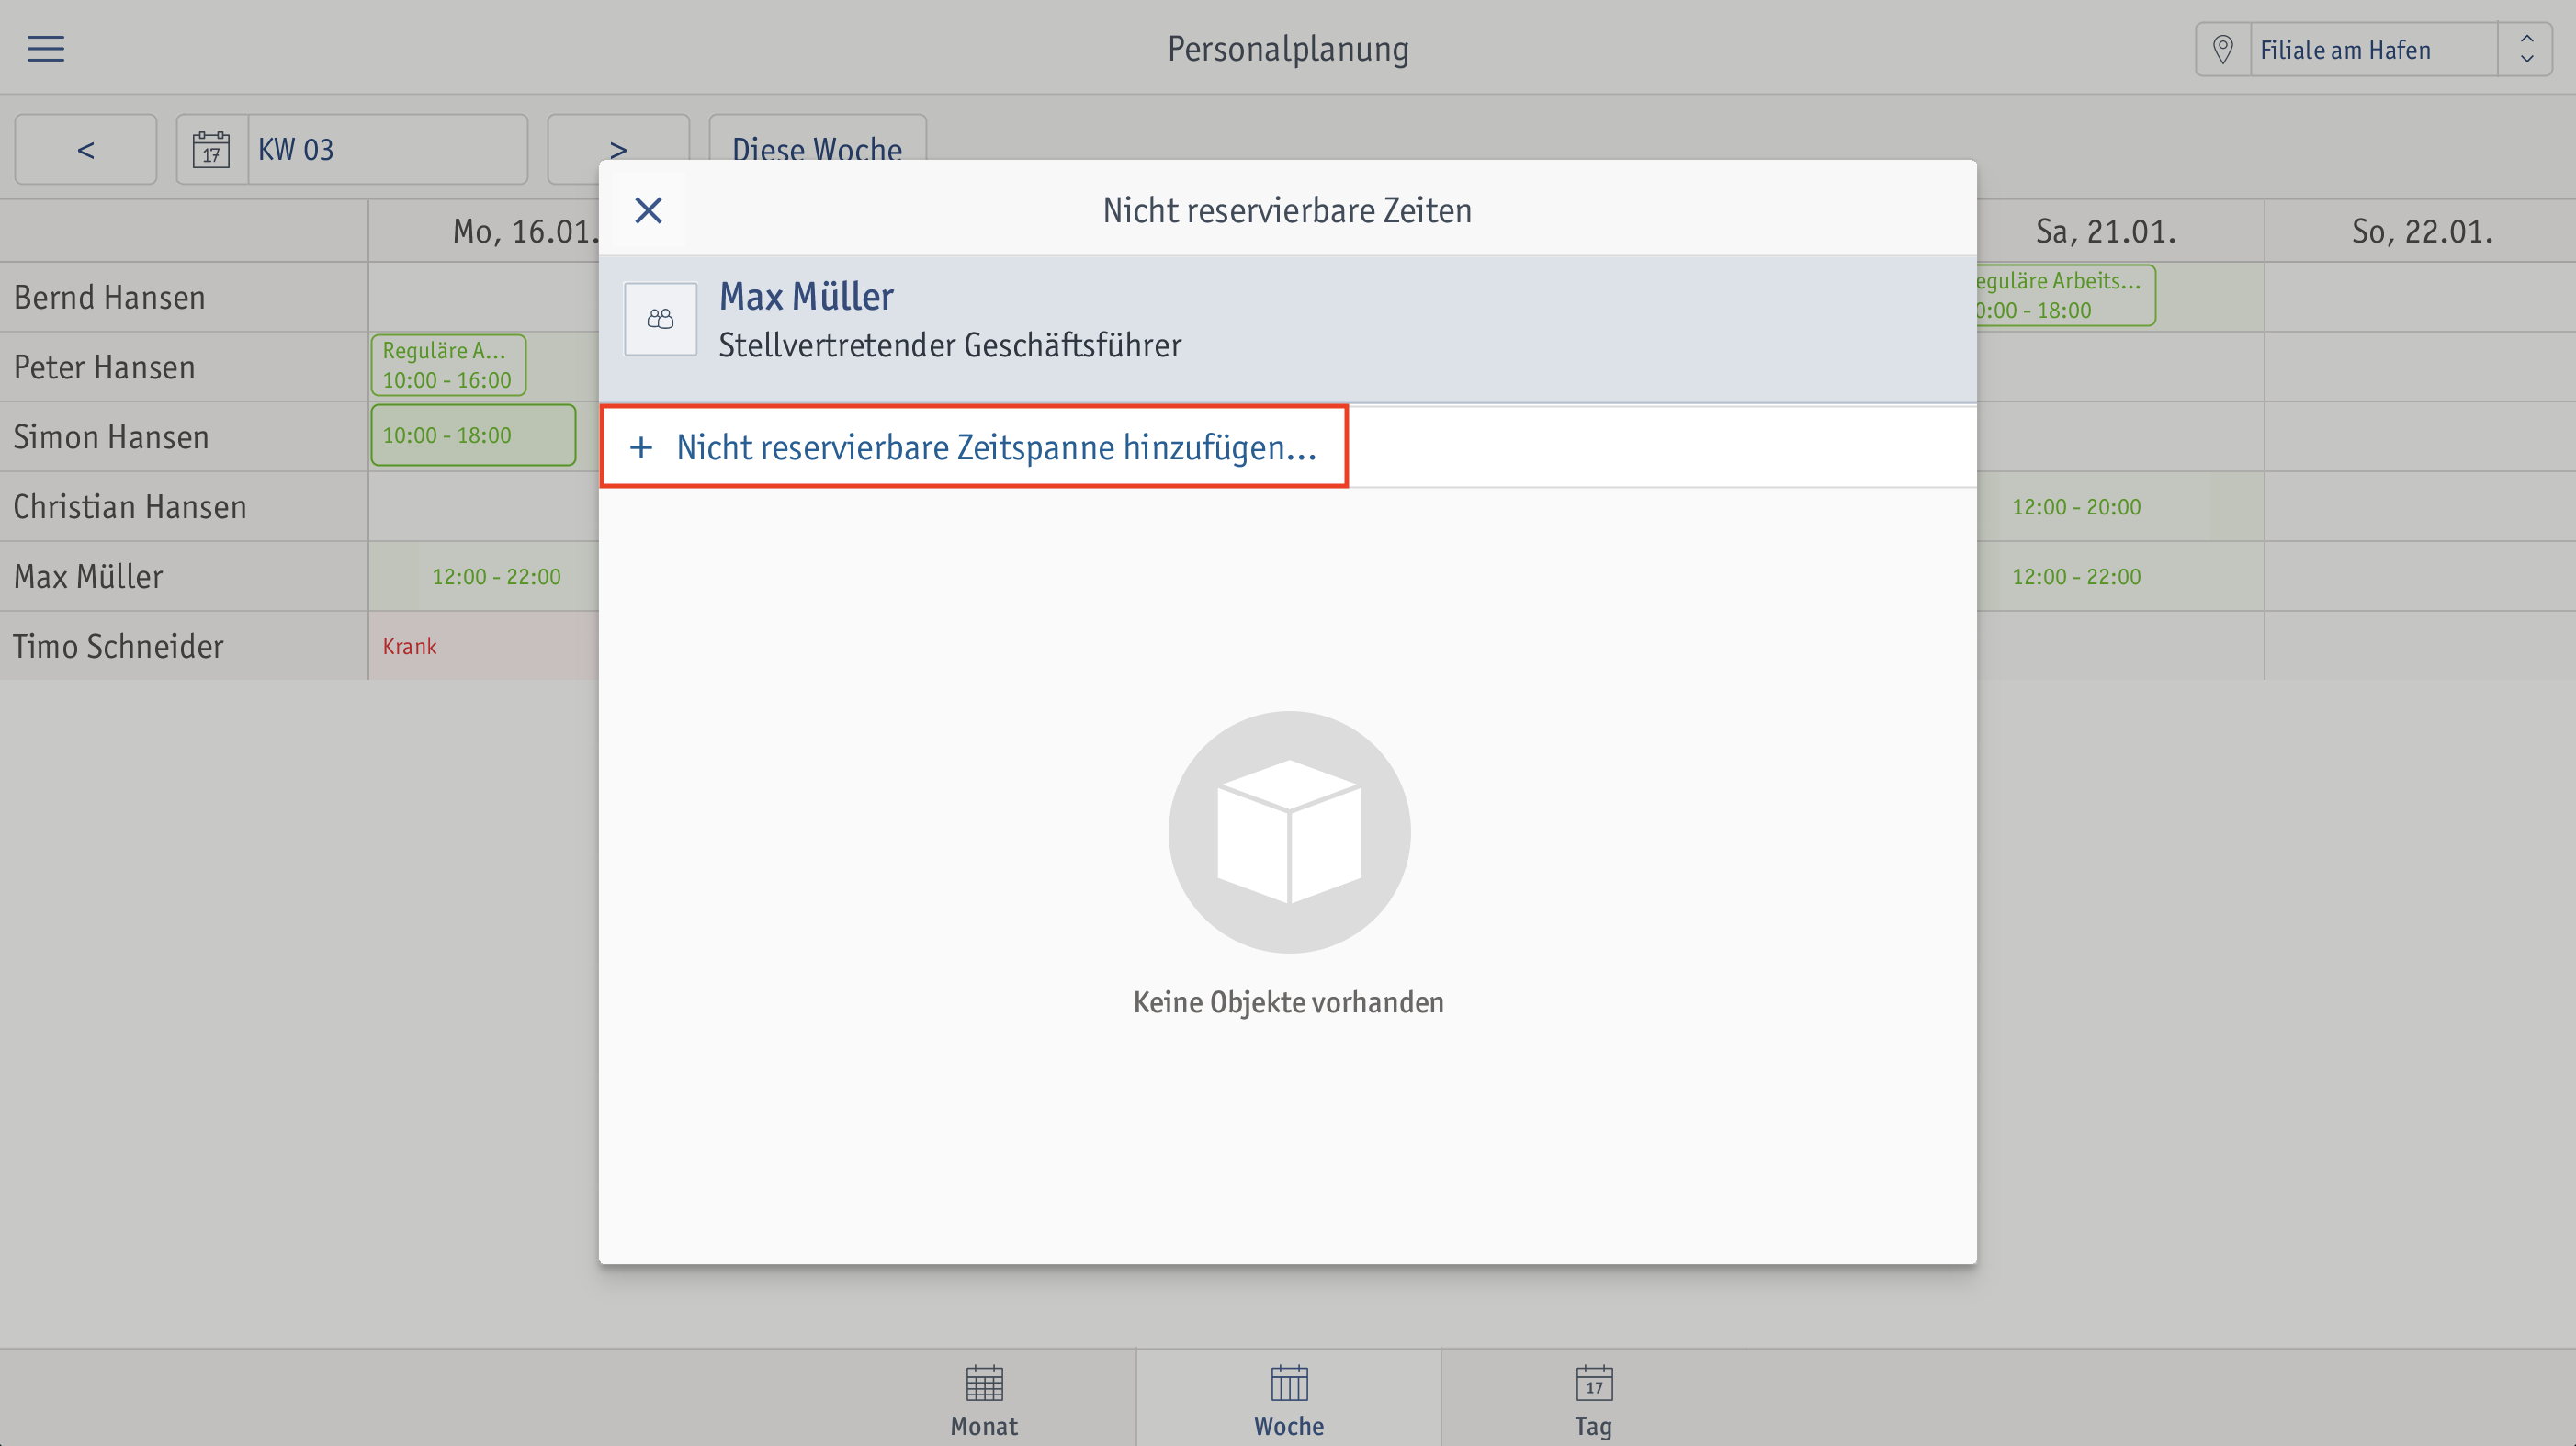Click the Mo, 16.01. column header
The width and height of the screenshot is (2576, 1446).
pos(526,232)
